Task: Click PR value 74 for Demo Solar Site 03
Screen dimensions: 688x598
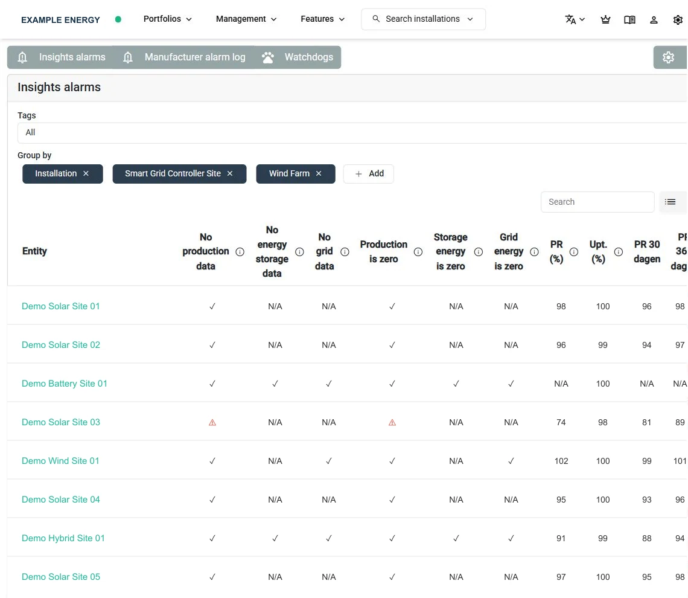Action: (561, 422)
